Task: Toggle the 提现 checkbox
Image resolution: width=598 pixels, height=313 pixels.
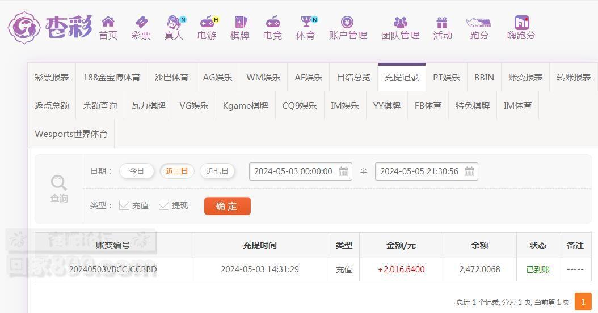Action: [163, 205]
